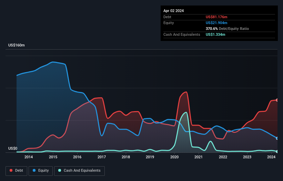Image resolution: width=283 pixels, height=181 pixels.
Task: Click the 2024 x-axis label
Action: point(271,157)
